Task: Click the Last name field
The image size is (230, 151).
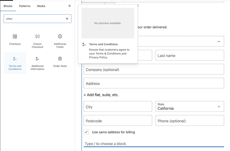Action: pos(190,55)
